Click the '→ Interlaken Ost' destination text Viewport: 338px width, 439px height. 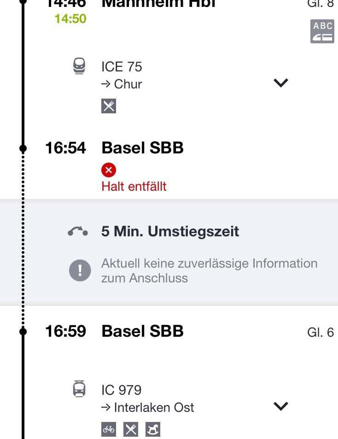click(147, 407)
